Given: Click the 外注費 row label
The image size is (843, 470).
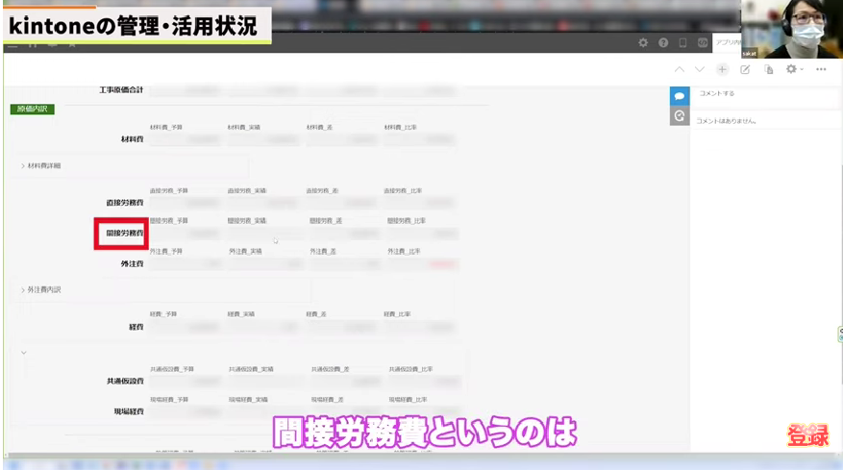Looking at the screenshot, I should pyautogui.click(x=133, y=264).
